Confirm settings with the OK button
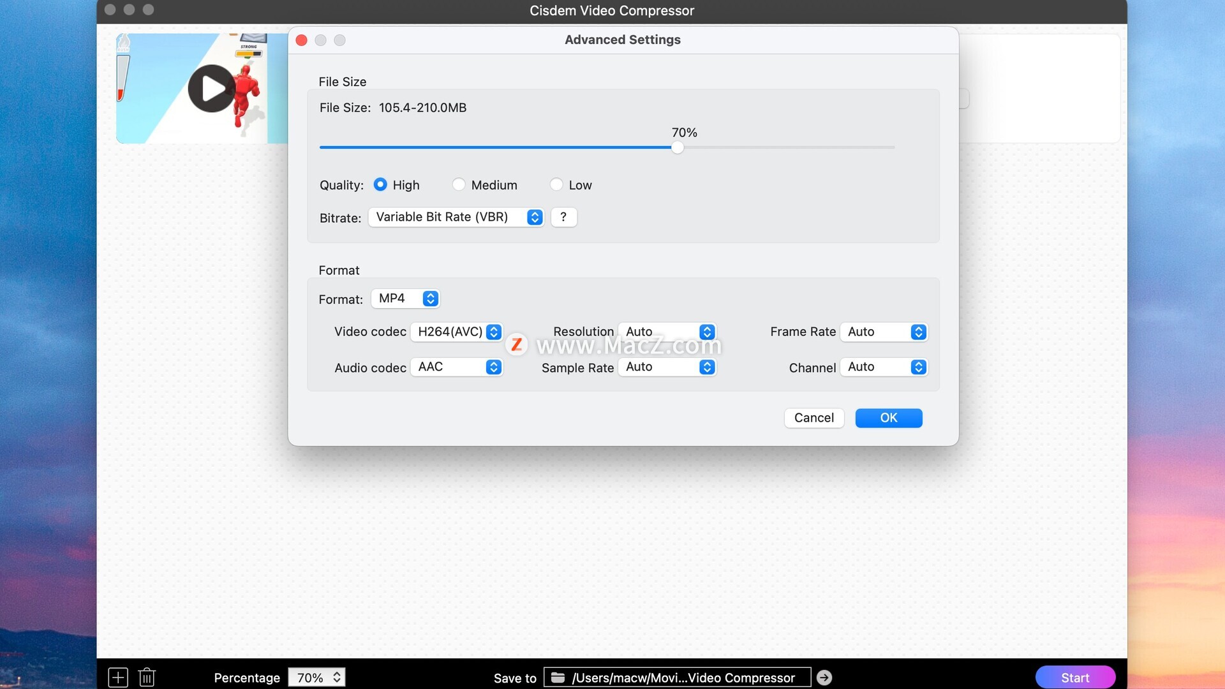 click(888, 418)
